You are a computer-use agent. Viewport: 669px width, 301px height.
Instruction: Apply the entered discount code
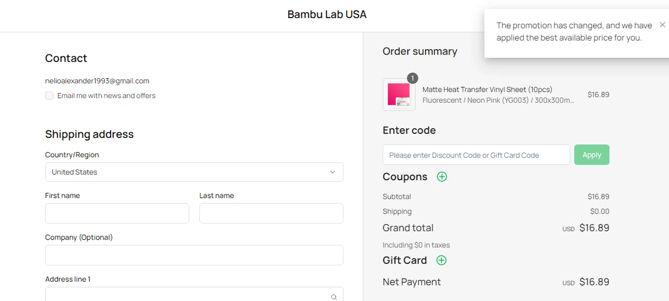(x=591, y=155)
